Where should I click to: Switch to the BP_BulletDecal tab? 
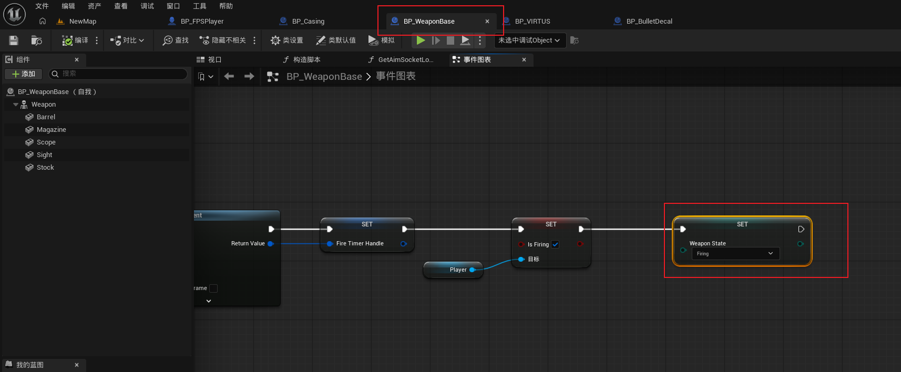click(x=649, y=22)
